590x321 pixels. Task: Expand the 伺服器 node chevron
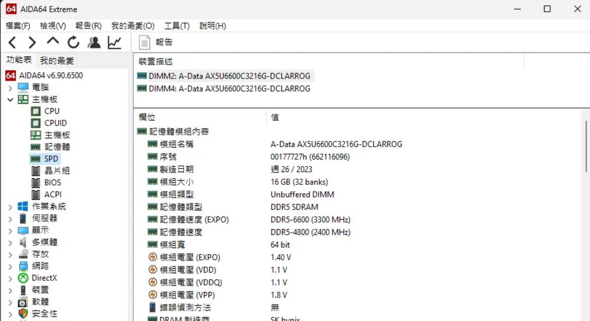pos(10,219)
